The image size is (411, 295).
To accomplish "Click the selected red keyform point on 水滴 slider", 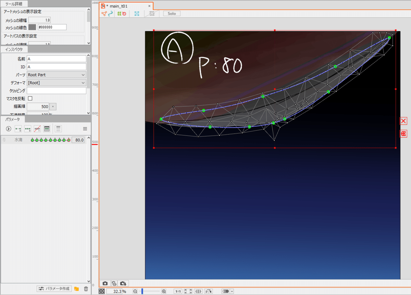I will [x=68, y=140].
